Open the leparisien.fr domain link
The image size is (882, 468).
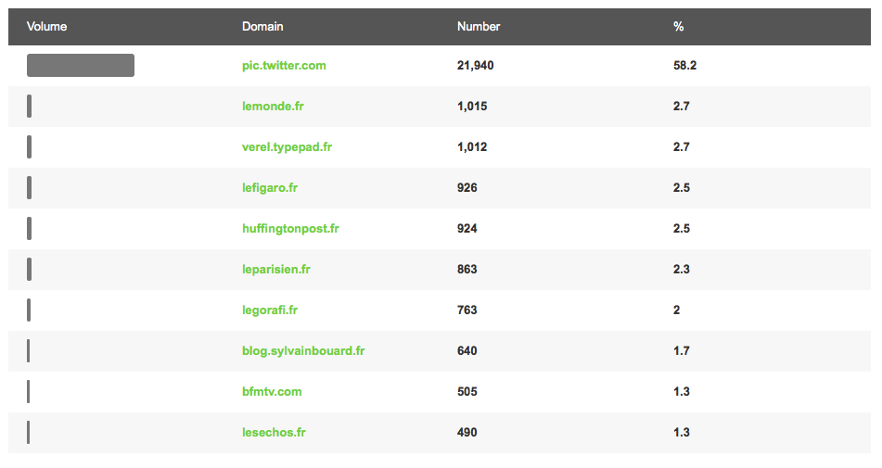pos(276,269)
